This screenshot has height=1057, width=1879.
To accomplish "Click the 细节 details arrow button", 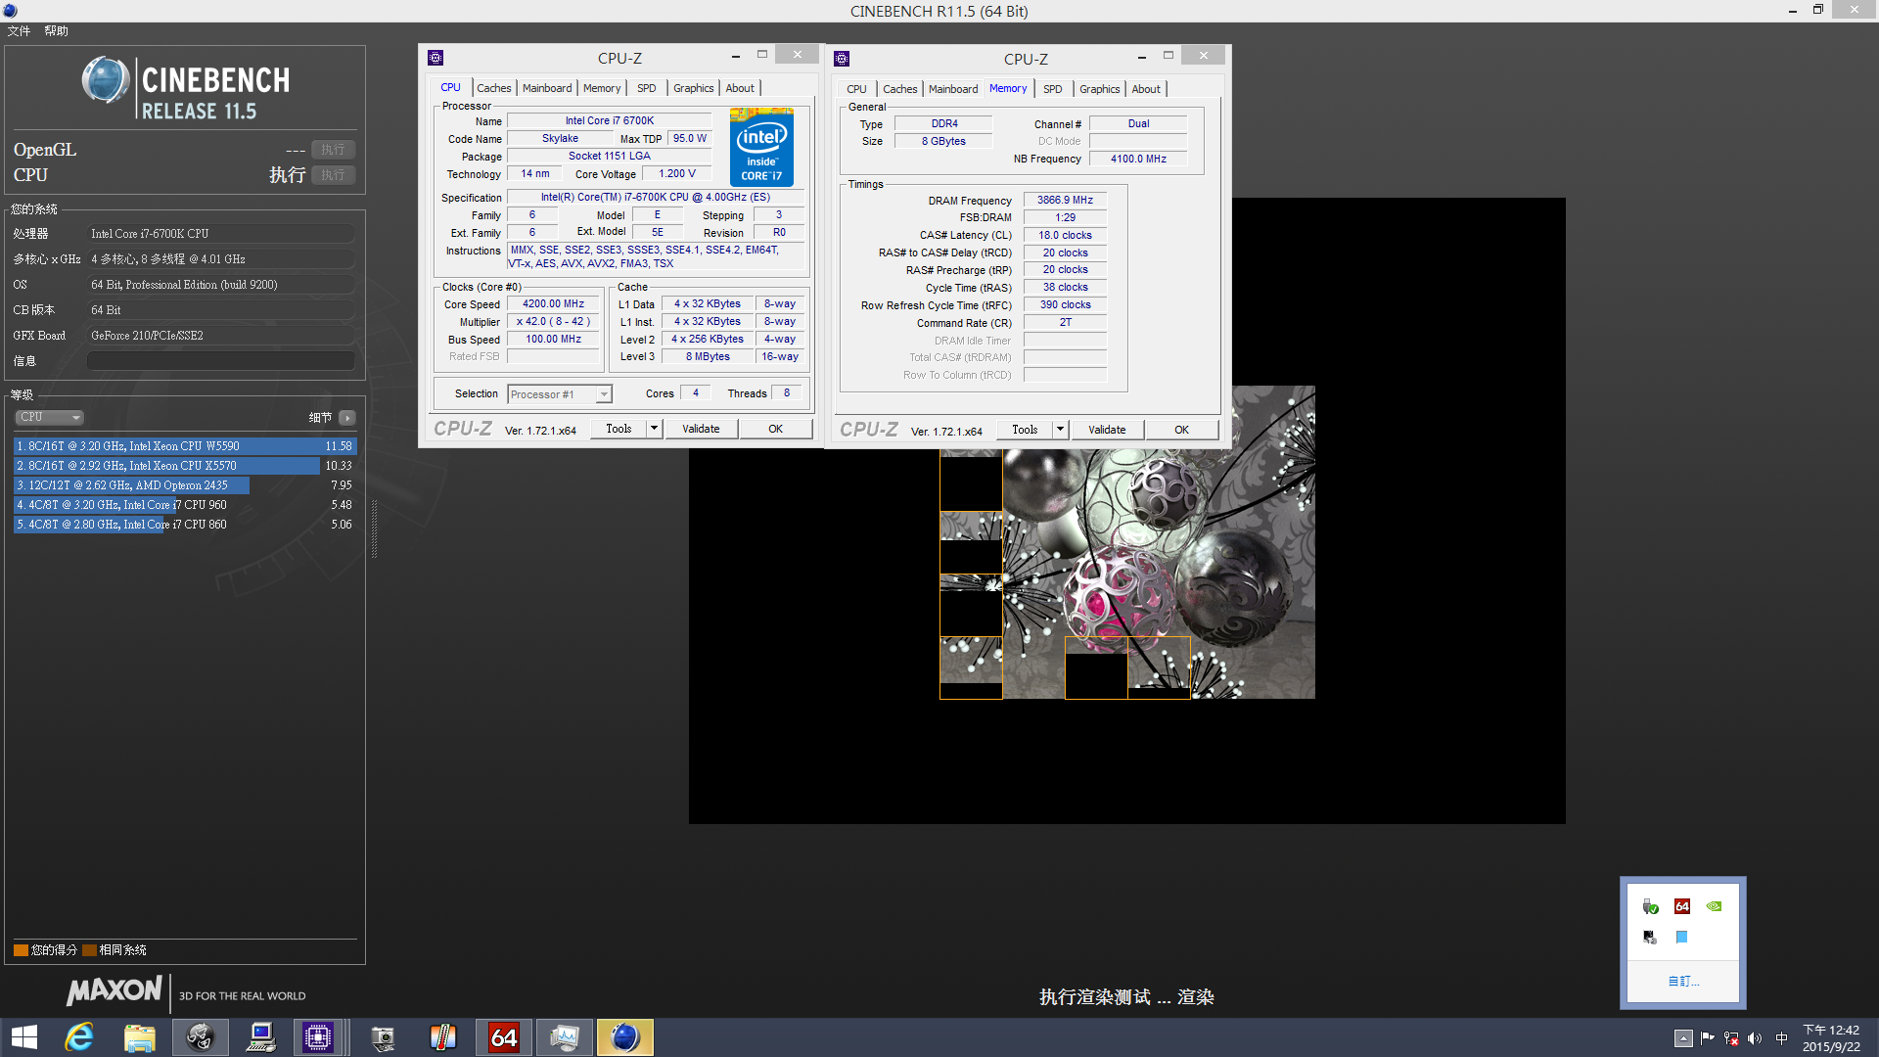I will (346, 418).
